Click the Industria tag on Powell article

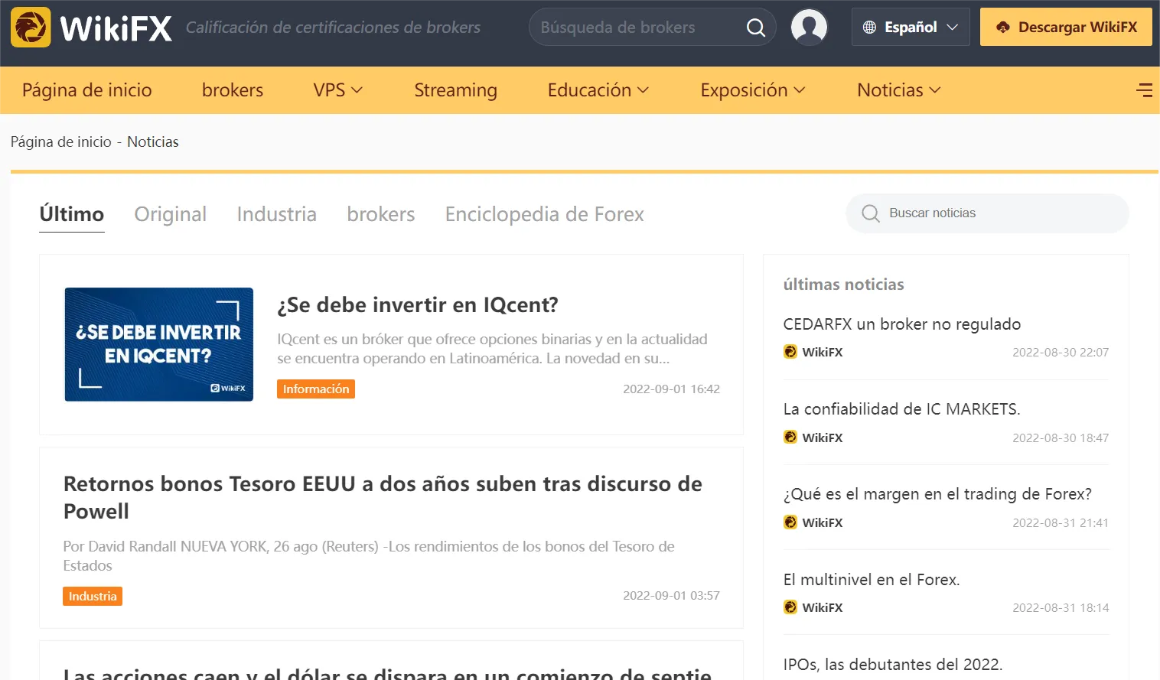(x=93, y=596)
